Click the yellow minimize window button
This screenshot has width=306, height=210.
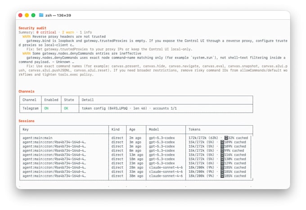pyautogui.click(x=27, y=15)
